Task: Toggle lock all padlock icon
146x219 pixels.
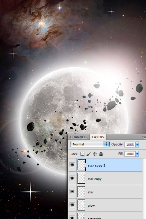Action: click(x=101, y=154)
